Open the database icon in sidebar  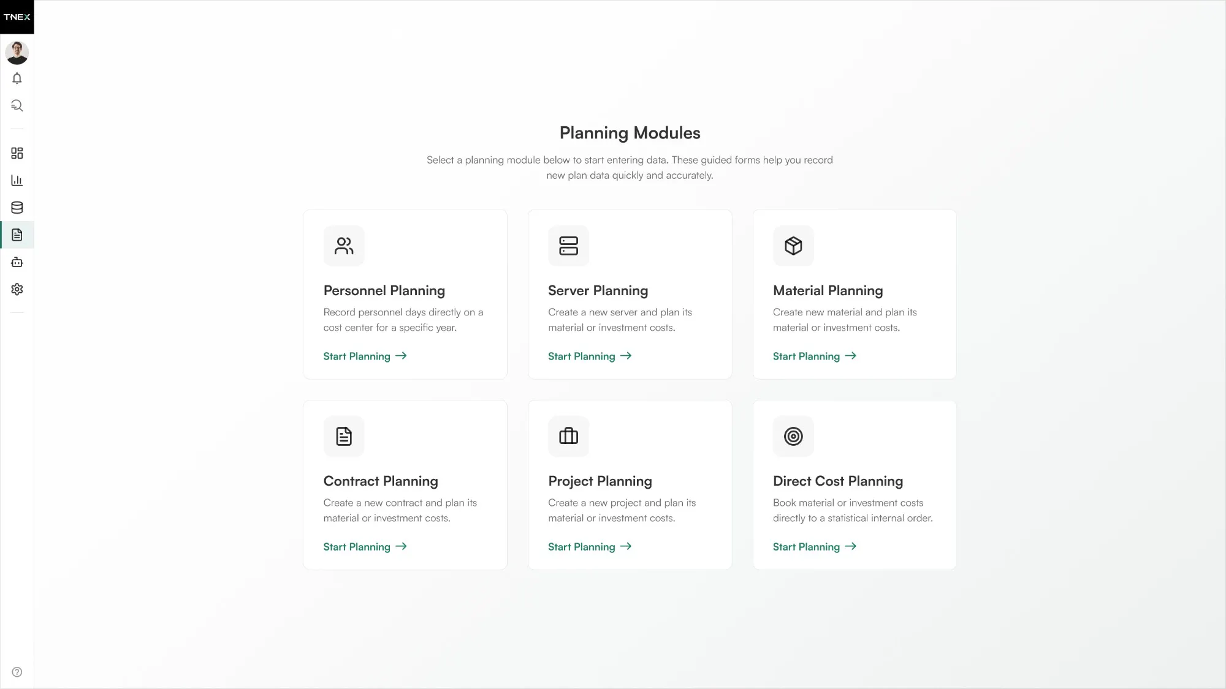tap(17, 208)
